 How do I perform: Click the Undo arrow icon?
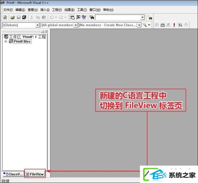52,17
